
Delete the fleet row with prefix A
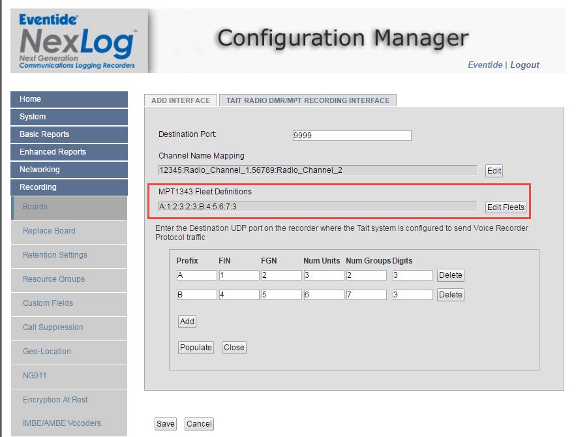[450, 275]
